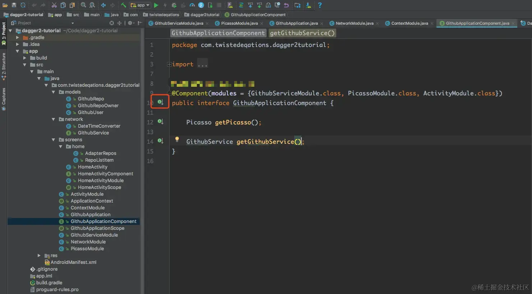Click GithubApplicationComponent structure breadcrumb in editor
Screen dimensions: 532x294
tap(218, 33)
